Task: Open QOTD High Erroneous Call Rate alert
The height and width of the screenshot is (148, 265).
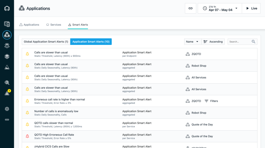Action: point(139,137)
